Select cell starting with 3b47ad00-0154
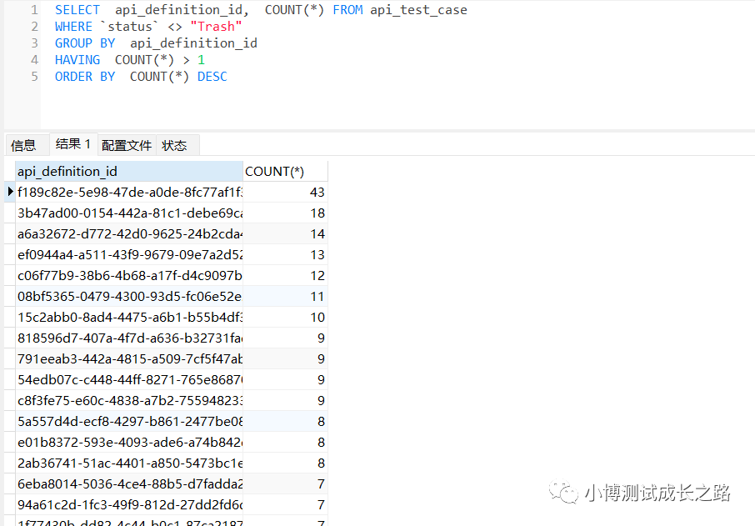The height and width of the screenshot is (526, 755). [129, 213]
